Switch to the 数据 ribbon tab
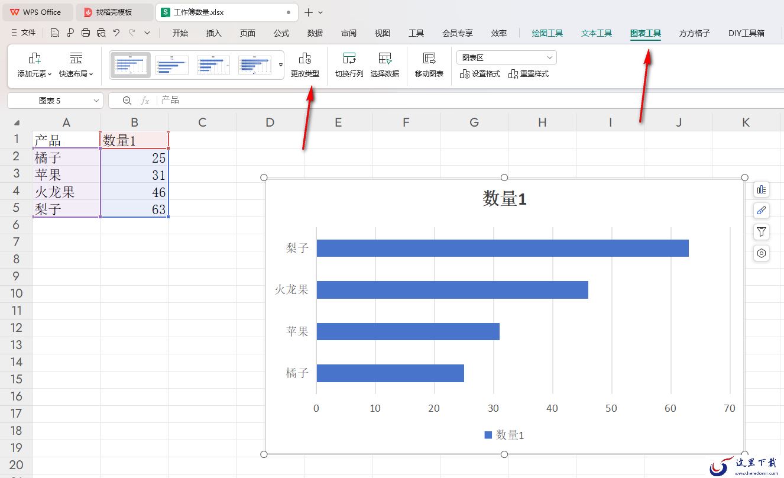 [315, 33]
